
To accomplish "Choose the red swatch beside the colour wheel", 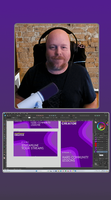I will (x=107, y=123).
